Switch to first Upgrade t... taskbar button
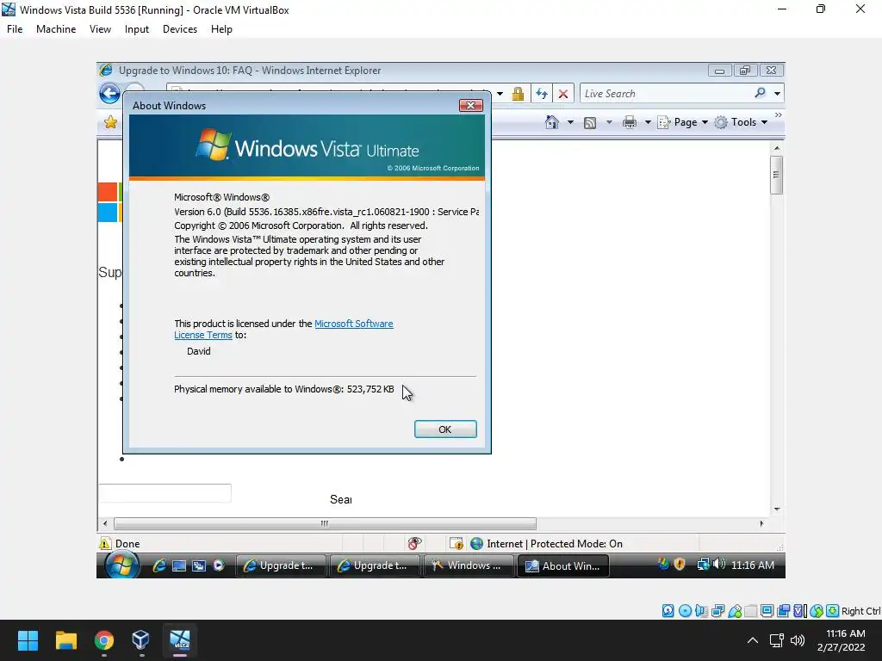 click(x=280, y=565)
